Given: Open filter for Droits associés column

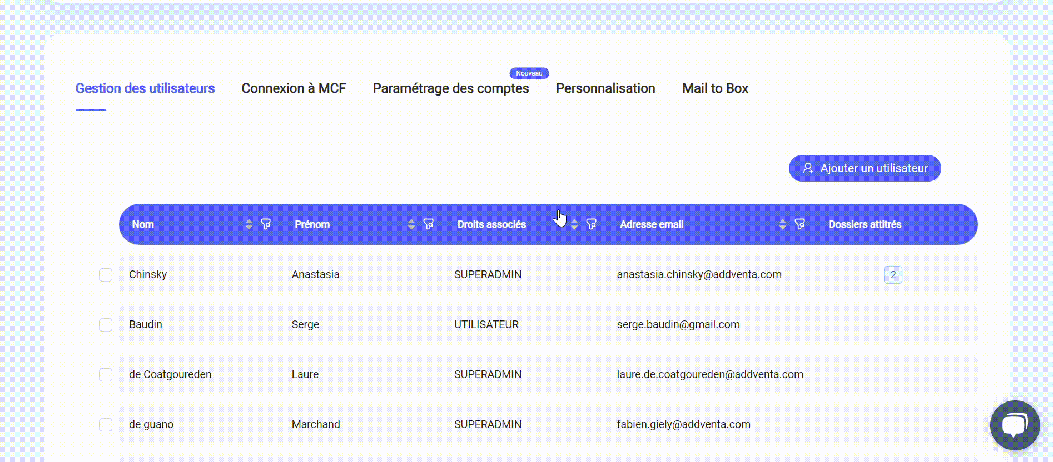Looking at the screenshot, I should coord(591,224).
